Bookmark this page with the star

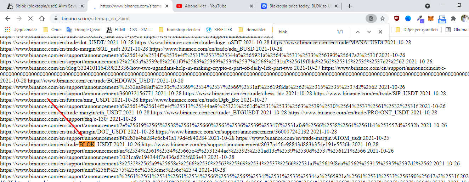tap(383, 18)
